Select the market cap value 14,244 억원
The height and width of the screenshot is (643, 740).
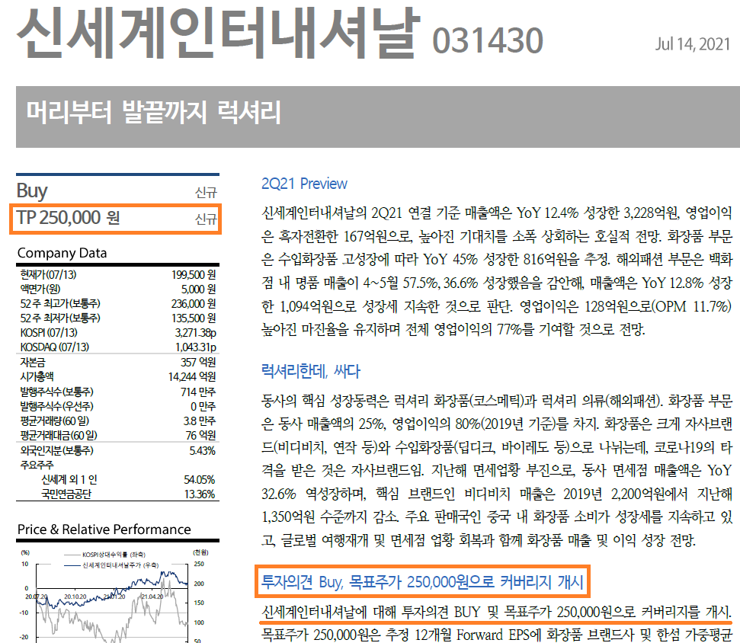click(x=192, y=376)
